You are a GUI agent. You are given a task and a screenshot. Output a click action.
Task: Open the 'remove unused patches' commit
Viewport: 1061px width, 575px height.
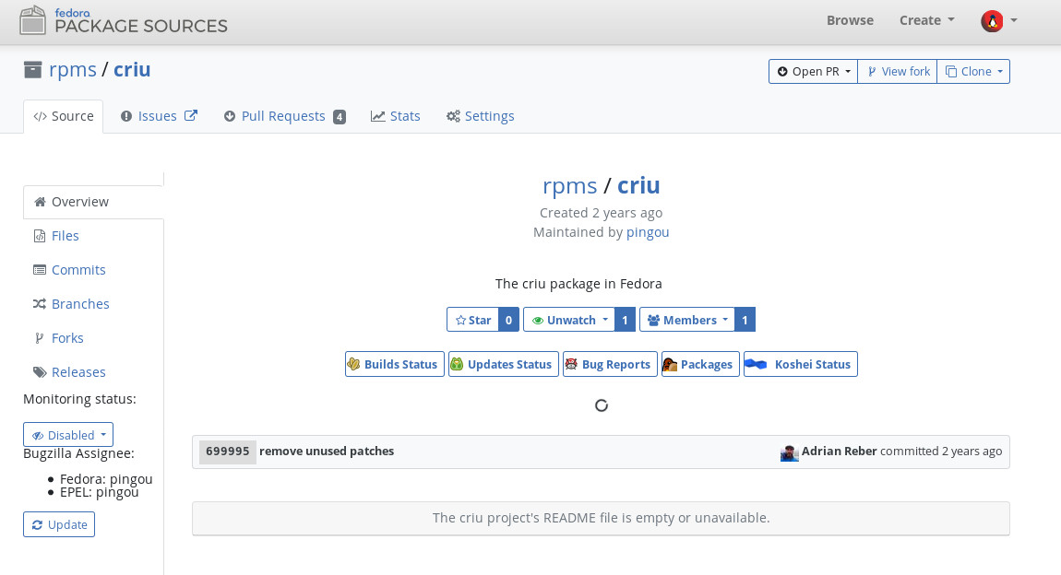[x=327, y=452]
